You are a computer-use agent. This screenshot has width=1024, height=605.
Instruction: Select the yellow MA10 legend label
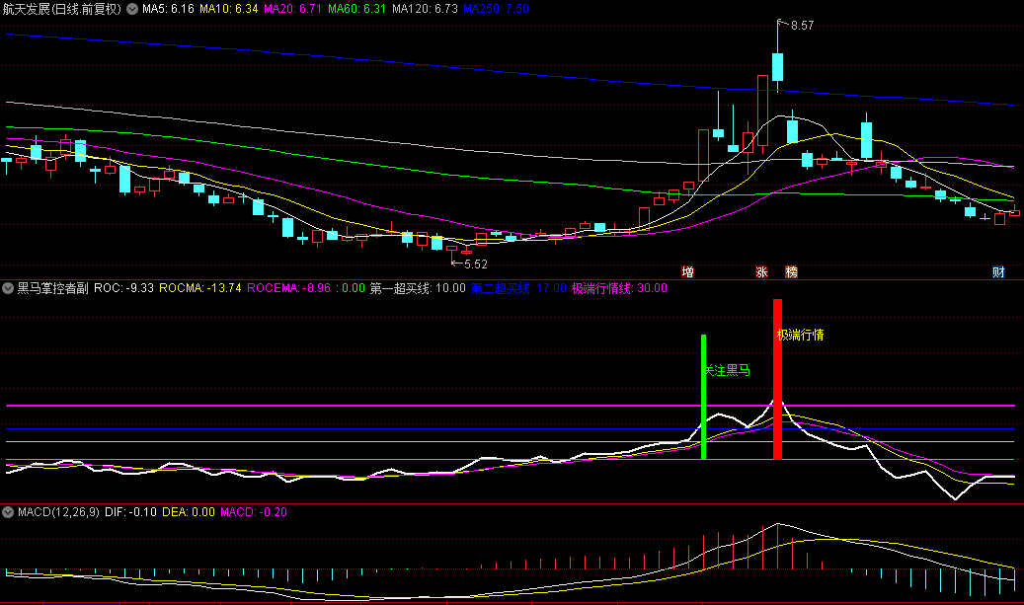pos(229,9)
